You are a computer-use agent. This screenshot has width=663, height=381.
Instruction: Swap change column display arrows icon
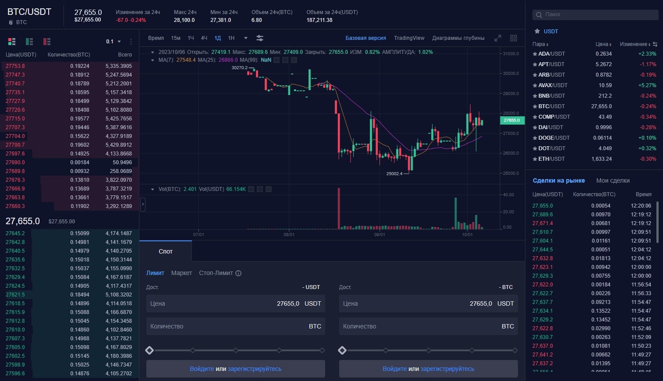[655, 44]
